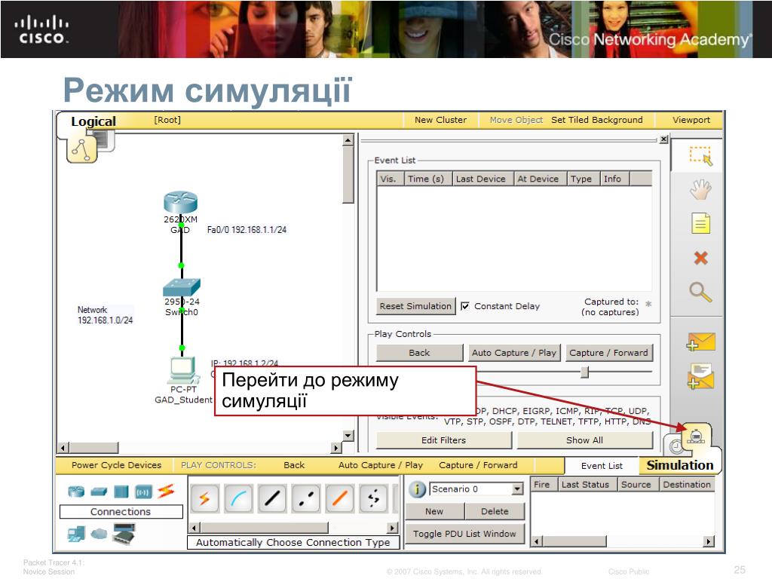Click Back in Play Controls panel
Image resolution: width=772 pixels, height=579 pixels.
[419, 353]
